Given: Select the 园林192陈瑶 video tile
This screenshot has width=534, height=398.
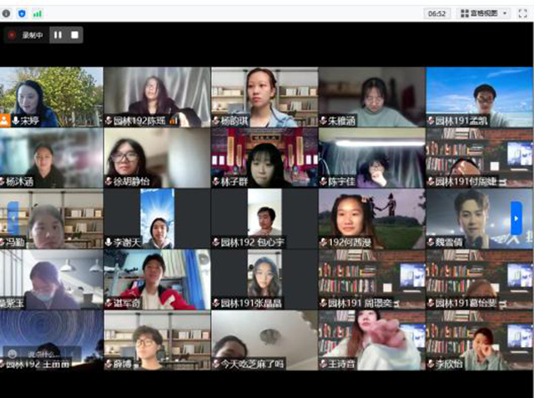Looking at the screenshot, I should pos(157,96).
